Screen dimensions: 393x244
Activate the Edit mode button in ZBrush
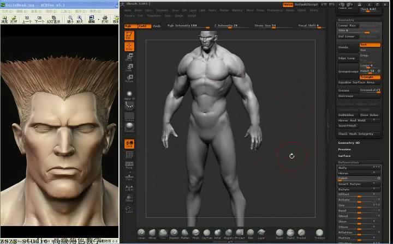129,35
